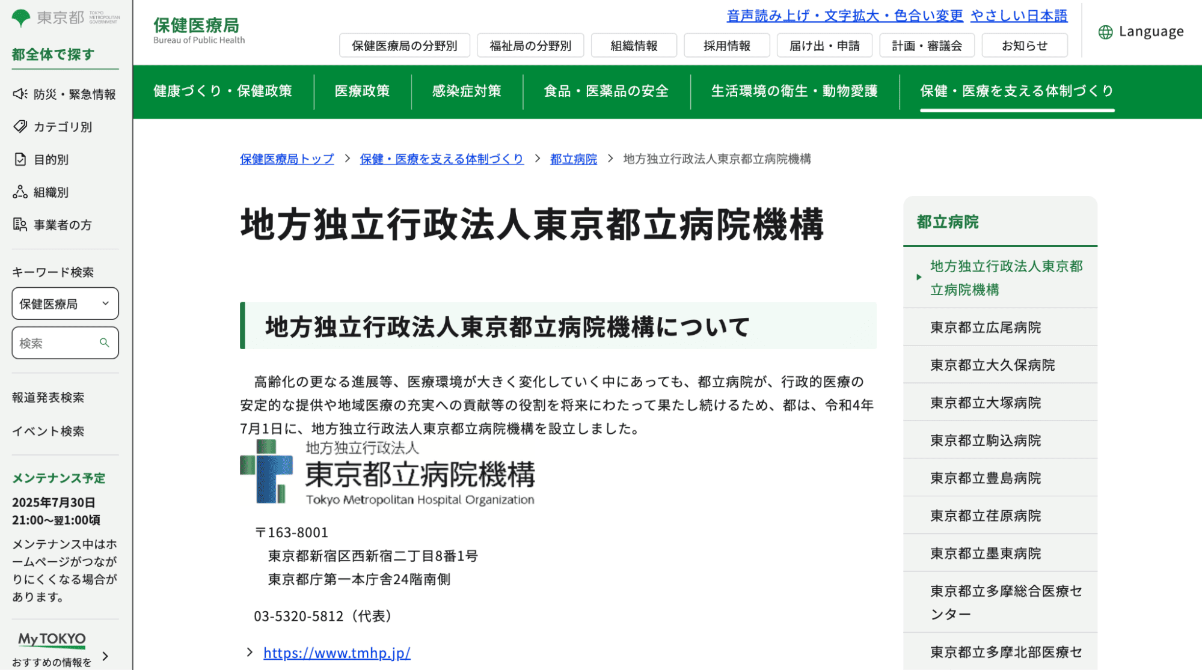Click the 組織情報 button
This screenshot has width=1202, height=670.
[634, 46]
